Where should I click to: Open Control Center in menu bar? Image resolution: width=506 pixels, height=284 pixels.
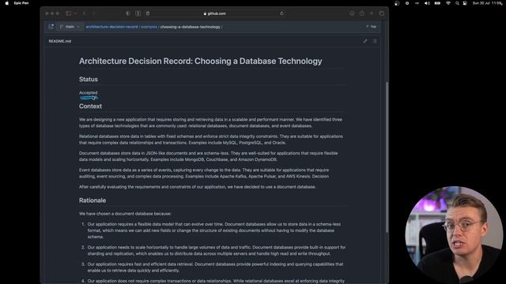465,3
